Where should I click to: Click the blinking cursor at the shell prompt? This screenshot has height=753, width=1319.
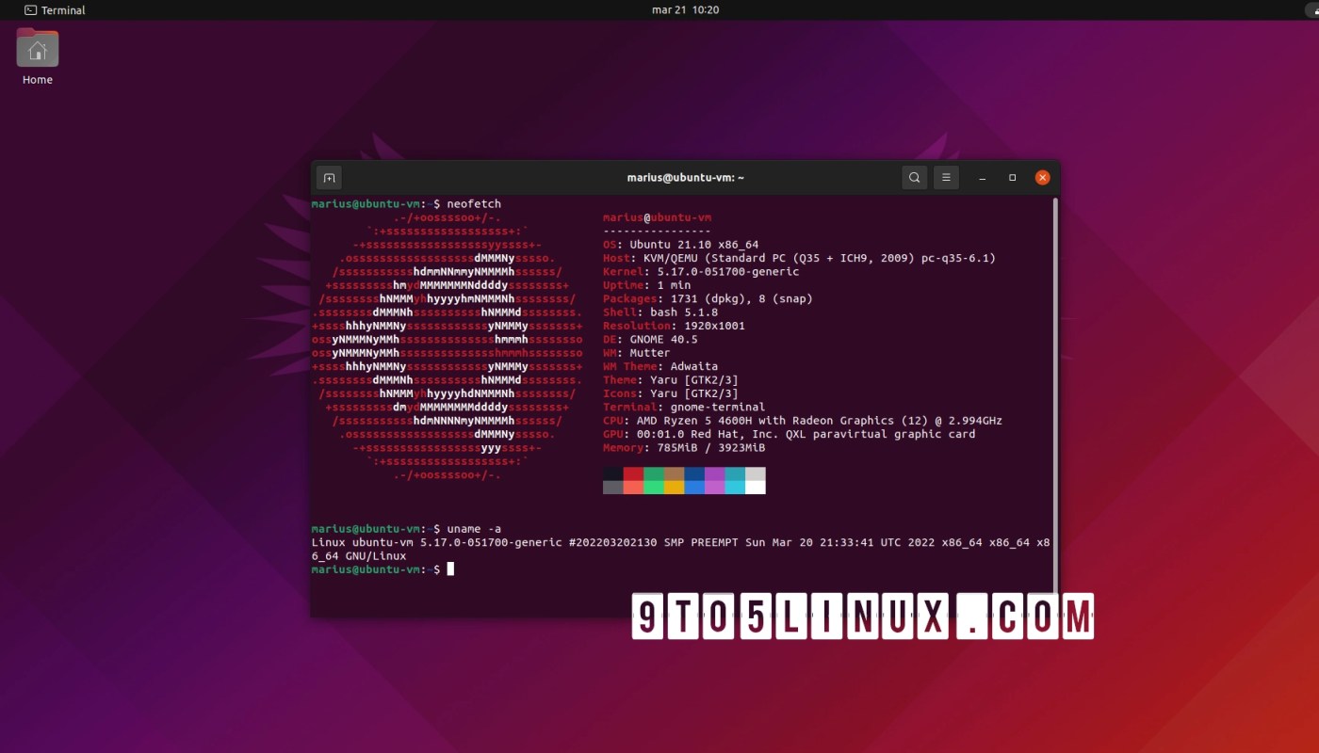[x=449, y=569]
